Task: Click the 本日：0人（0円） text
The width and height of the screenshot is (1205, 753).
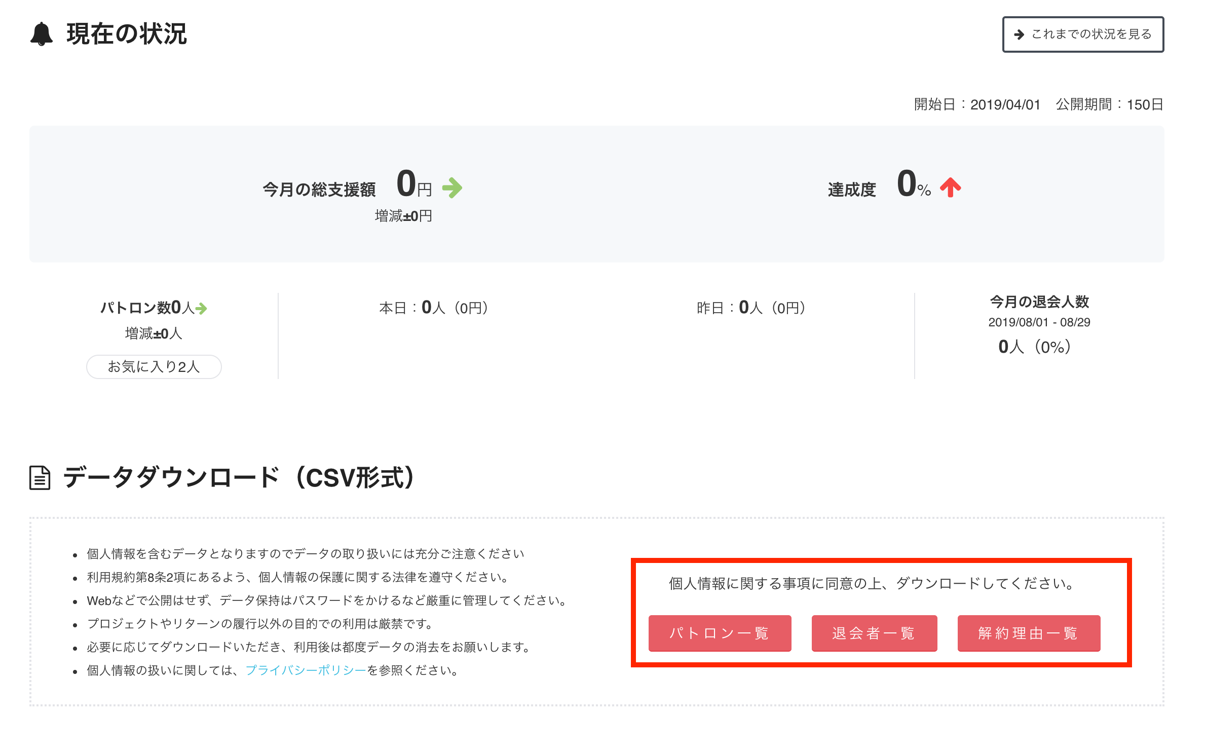Action: pyautogui.click(x=434, y=308)
